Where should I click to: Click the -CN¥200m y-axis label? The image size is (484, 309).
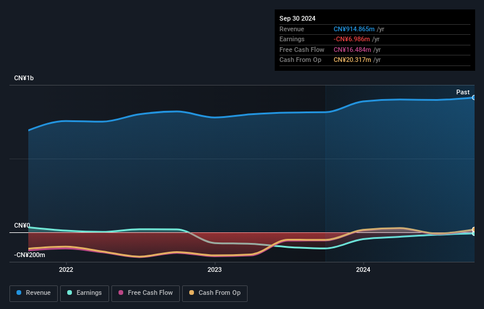coord(29,255)
